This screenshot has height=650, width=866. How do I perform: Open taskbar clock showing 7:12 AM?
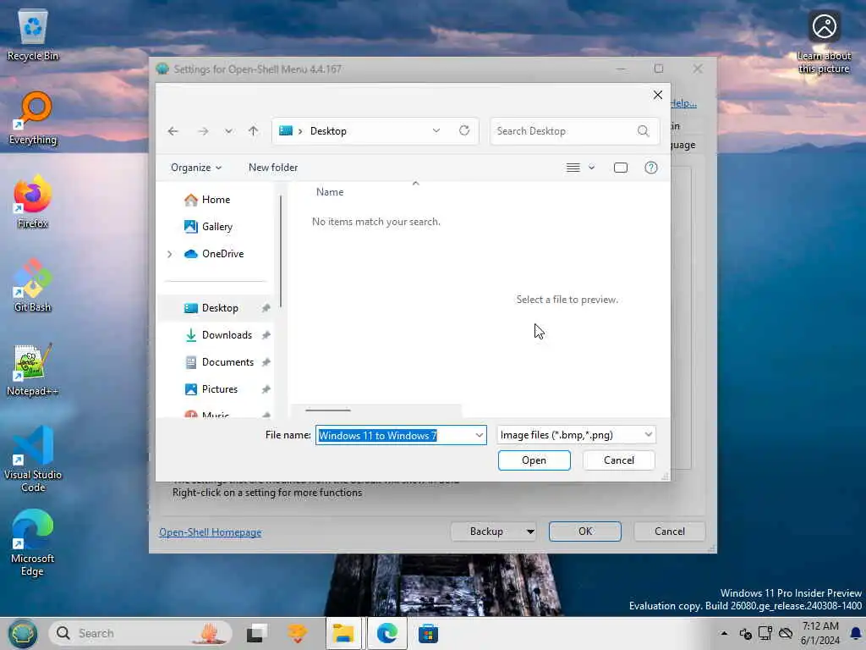coord(820,633)
